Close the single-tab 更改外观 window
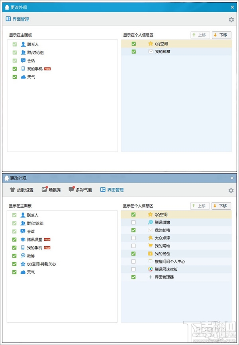 (x=232, y=7)
